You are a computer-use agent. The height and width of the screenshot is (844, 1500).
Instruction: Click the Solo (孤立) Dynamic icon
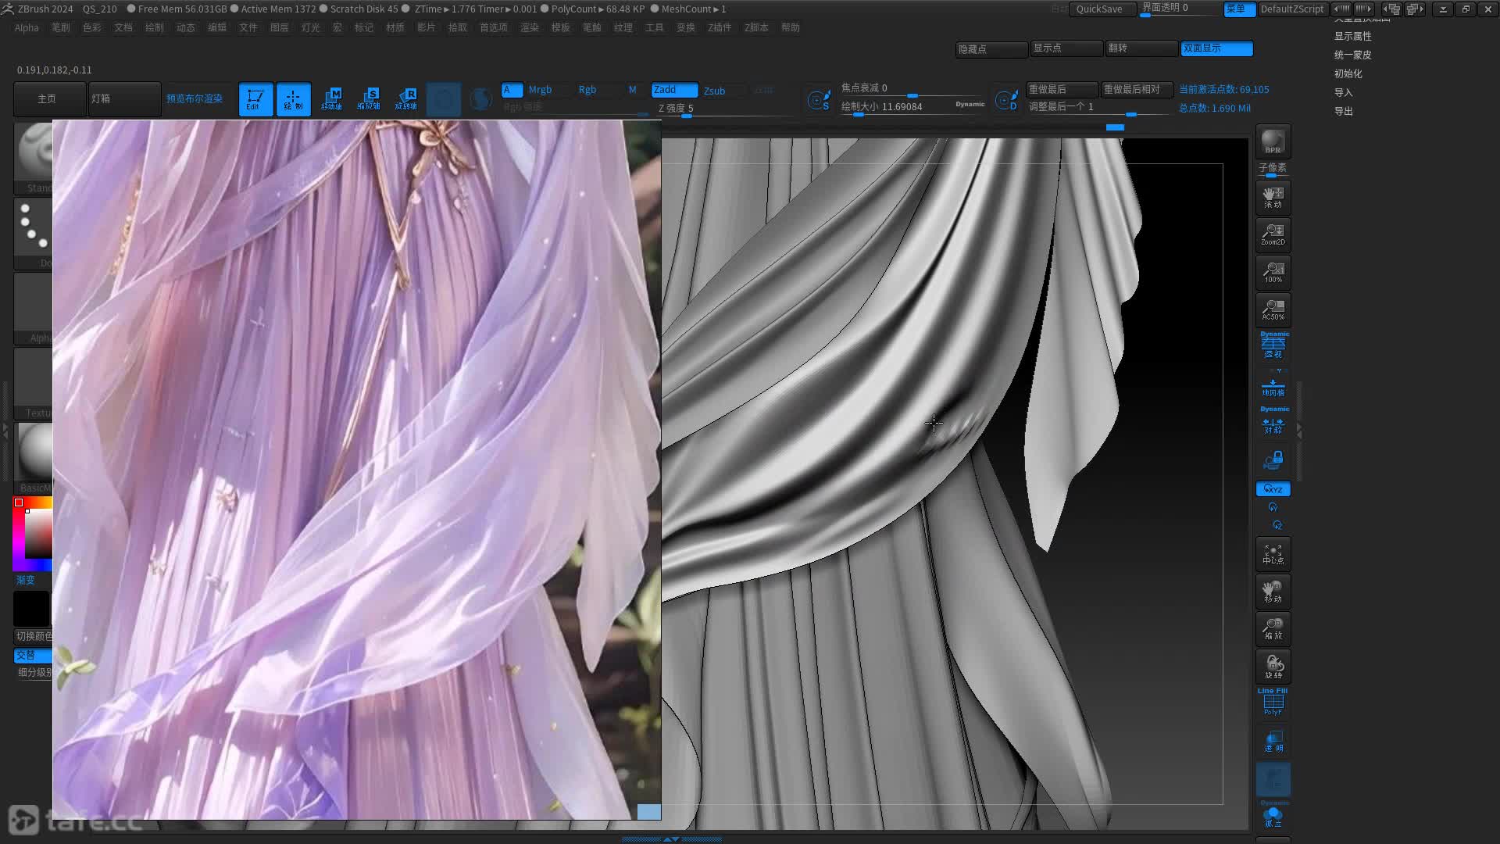[1273, 814]
